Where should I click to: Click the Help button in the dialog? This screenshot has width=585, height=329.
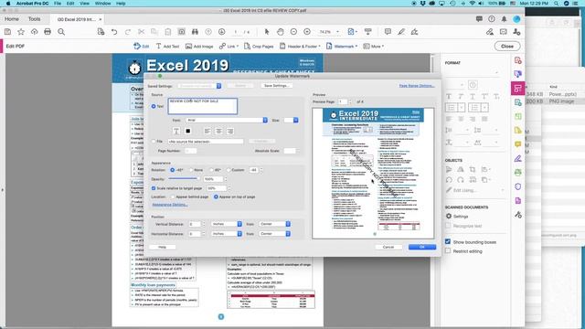(162, 247)
